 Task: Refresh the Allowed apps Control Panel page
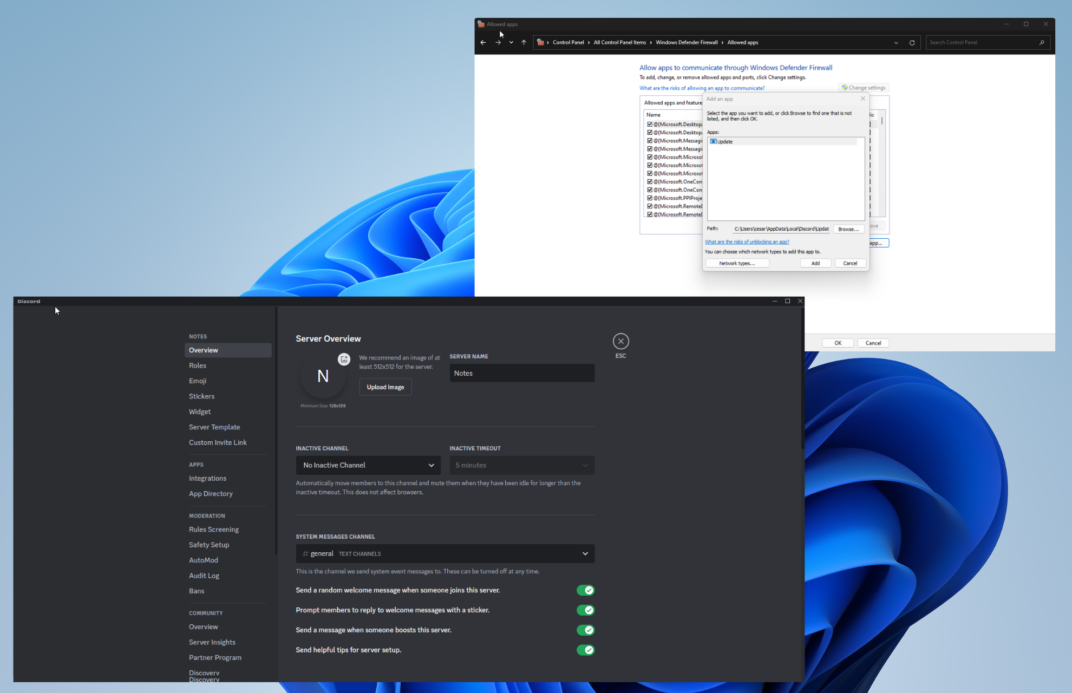click(912, 43)
